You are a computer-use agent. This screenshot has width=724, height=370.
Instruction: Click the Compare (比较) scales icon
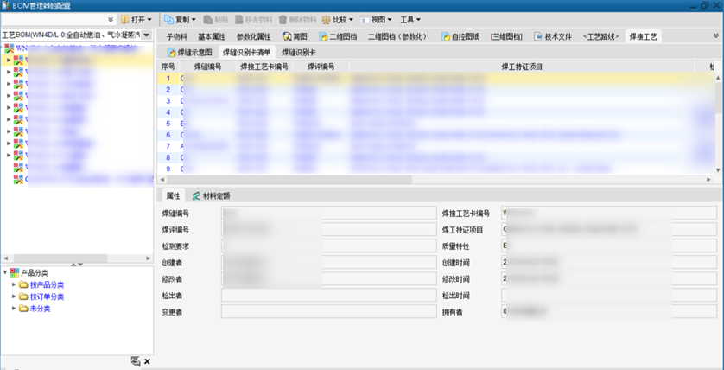[326, 19]
